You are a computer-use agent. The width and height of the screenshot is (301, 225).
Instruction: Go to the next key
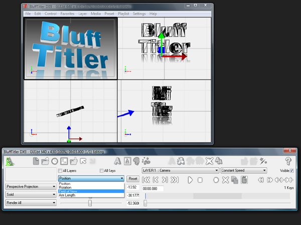pyautogui.click(x=165, y=180)
